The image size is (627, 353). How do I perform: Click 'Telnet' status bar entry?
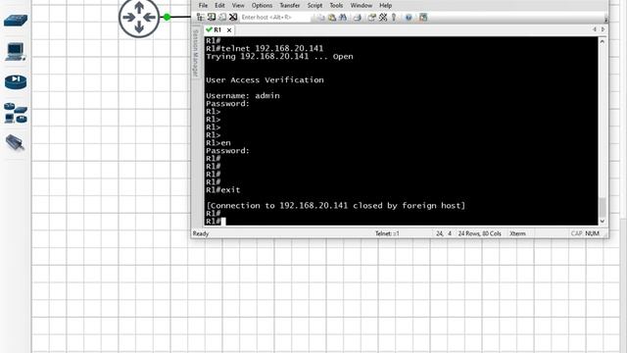(387, 233)
